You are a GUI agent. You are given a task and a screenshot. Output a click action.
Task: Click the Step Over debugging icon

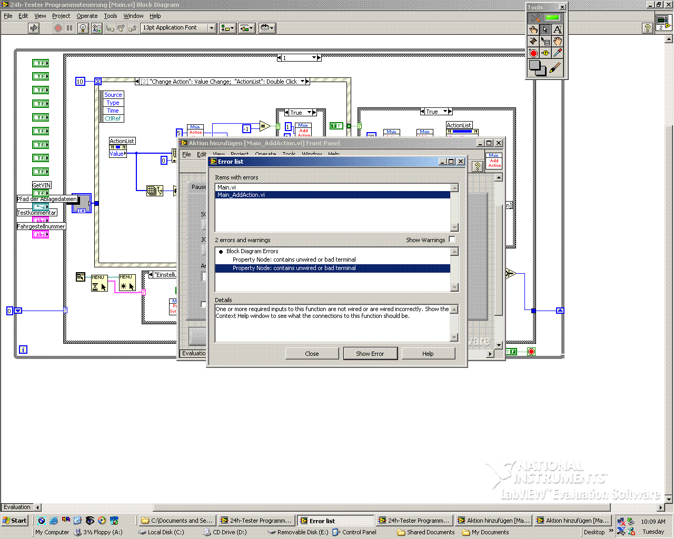(x=121, y=28)
